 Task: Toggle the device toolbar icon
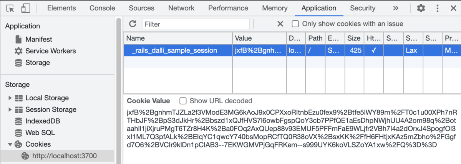26,8
